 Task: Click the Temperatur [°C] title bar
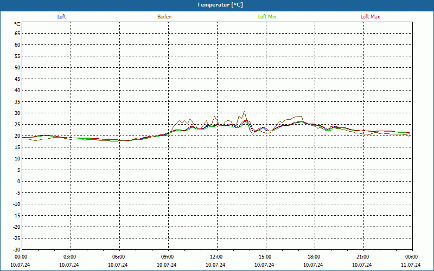(x=217, y=5)
